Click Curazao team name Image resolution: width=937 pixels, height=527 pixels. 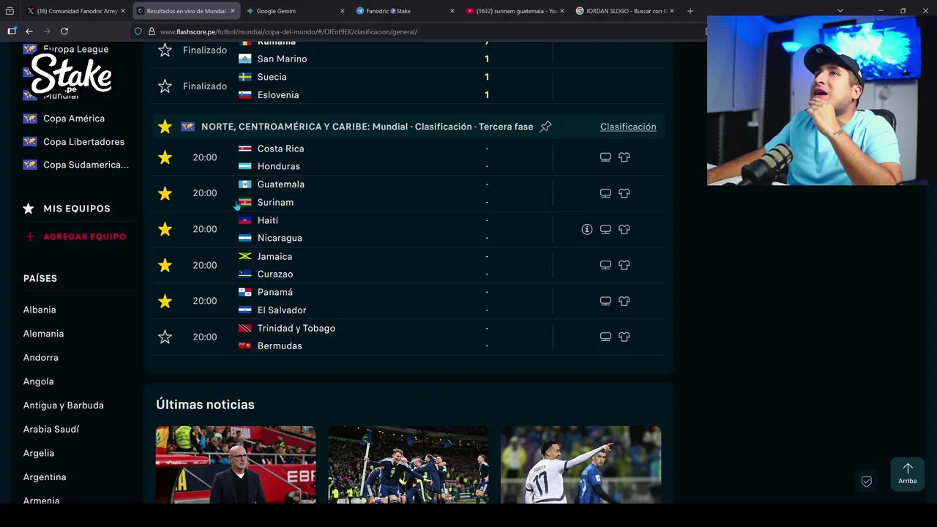click(275, 274)
